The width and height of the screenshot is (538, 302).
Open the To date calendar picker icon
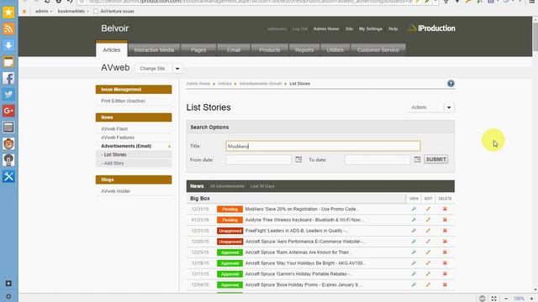(x=417, y=159)
